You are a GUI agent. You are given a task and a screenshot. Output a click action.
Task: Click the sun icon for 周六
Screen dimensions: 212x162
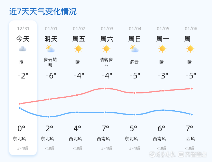pyautogui.click(x=106, y=49)
